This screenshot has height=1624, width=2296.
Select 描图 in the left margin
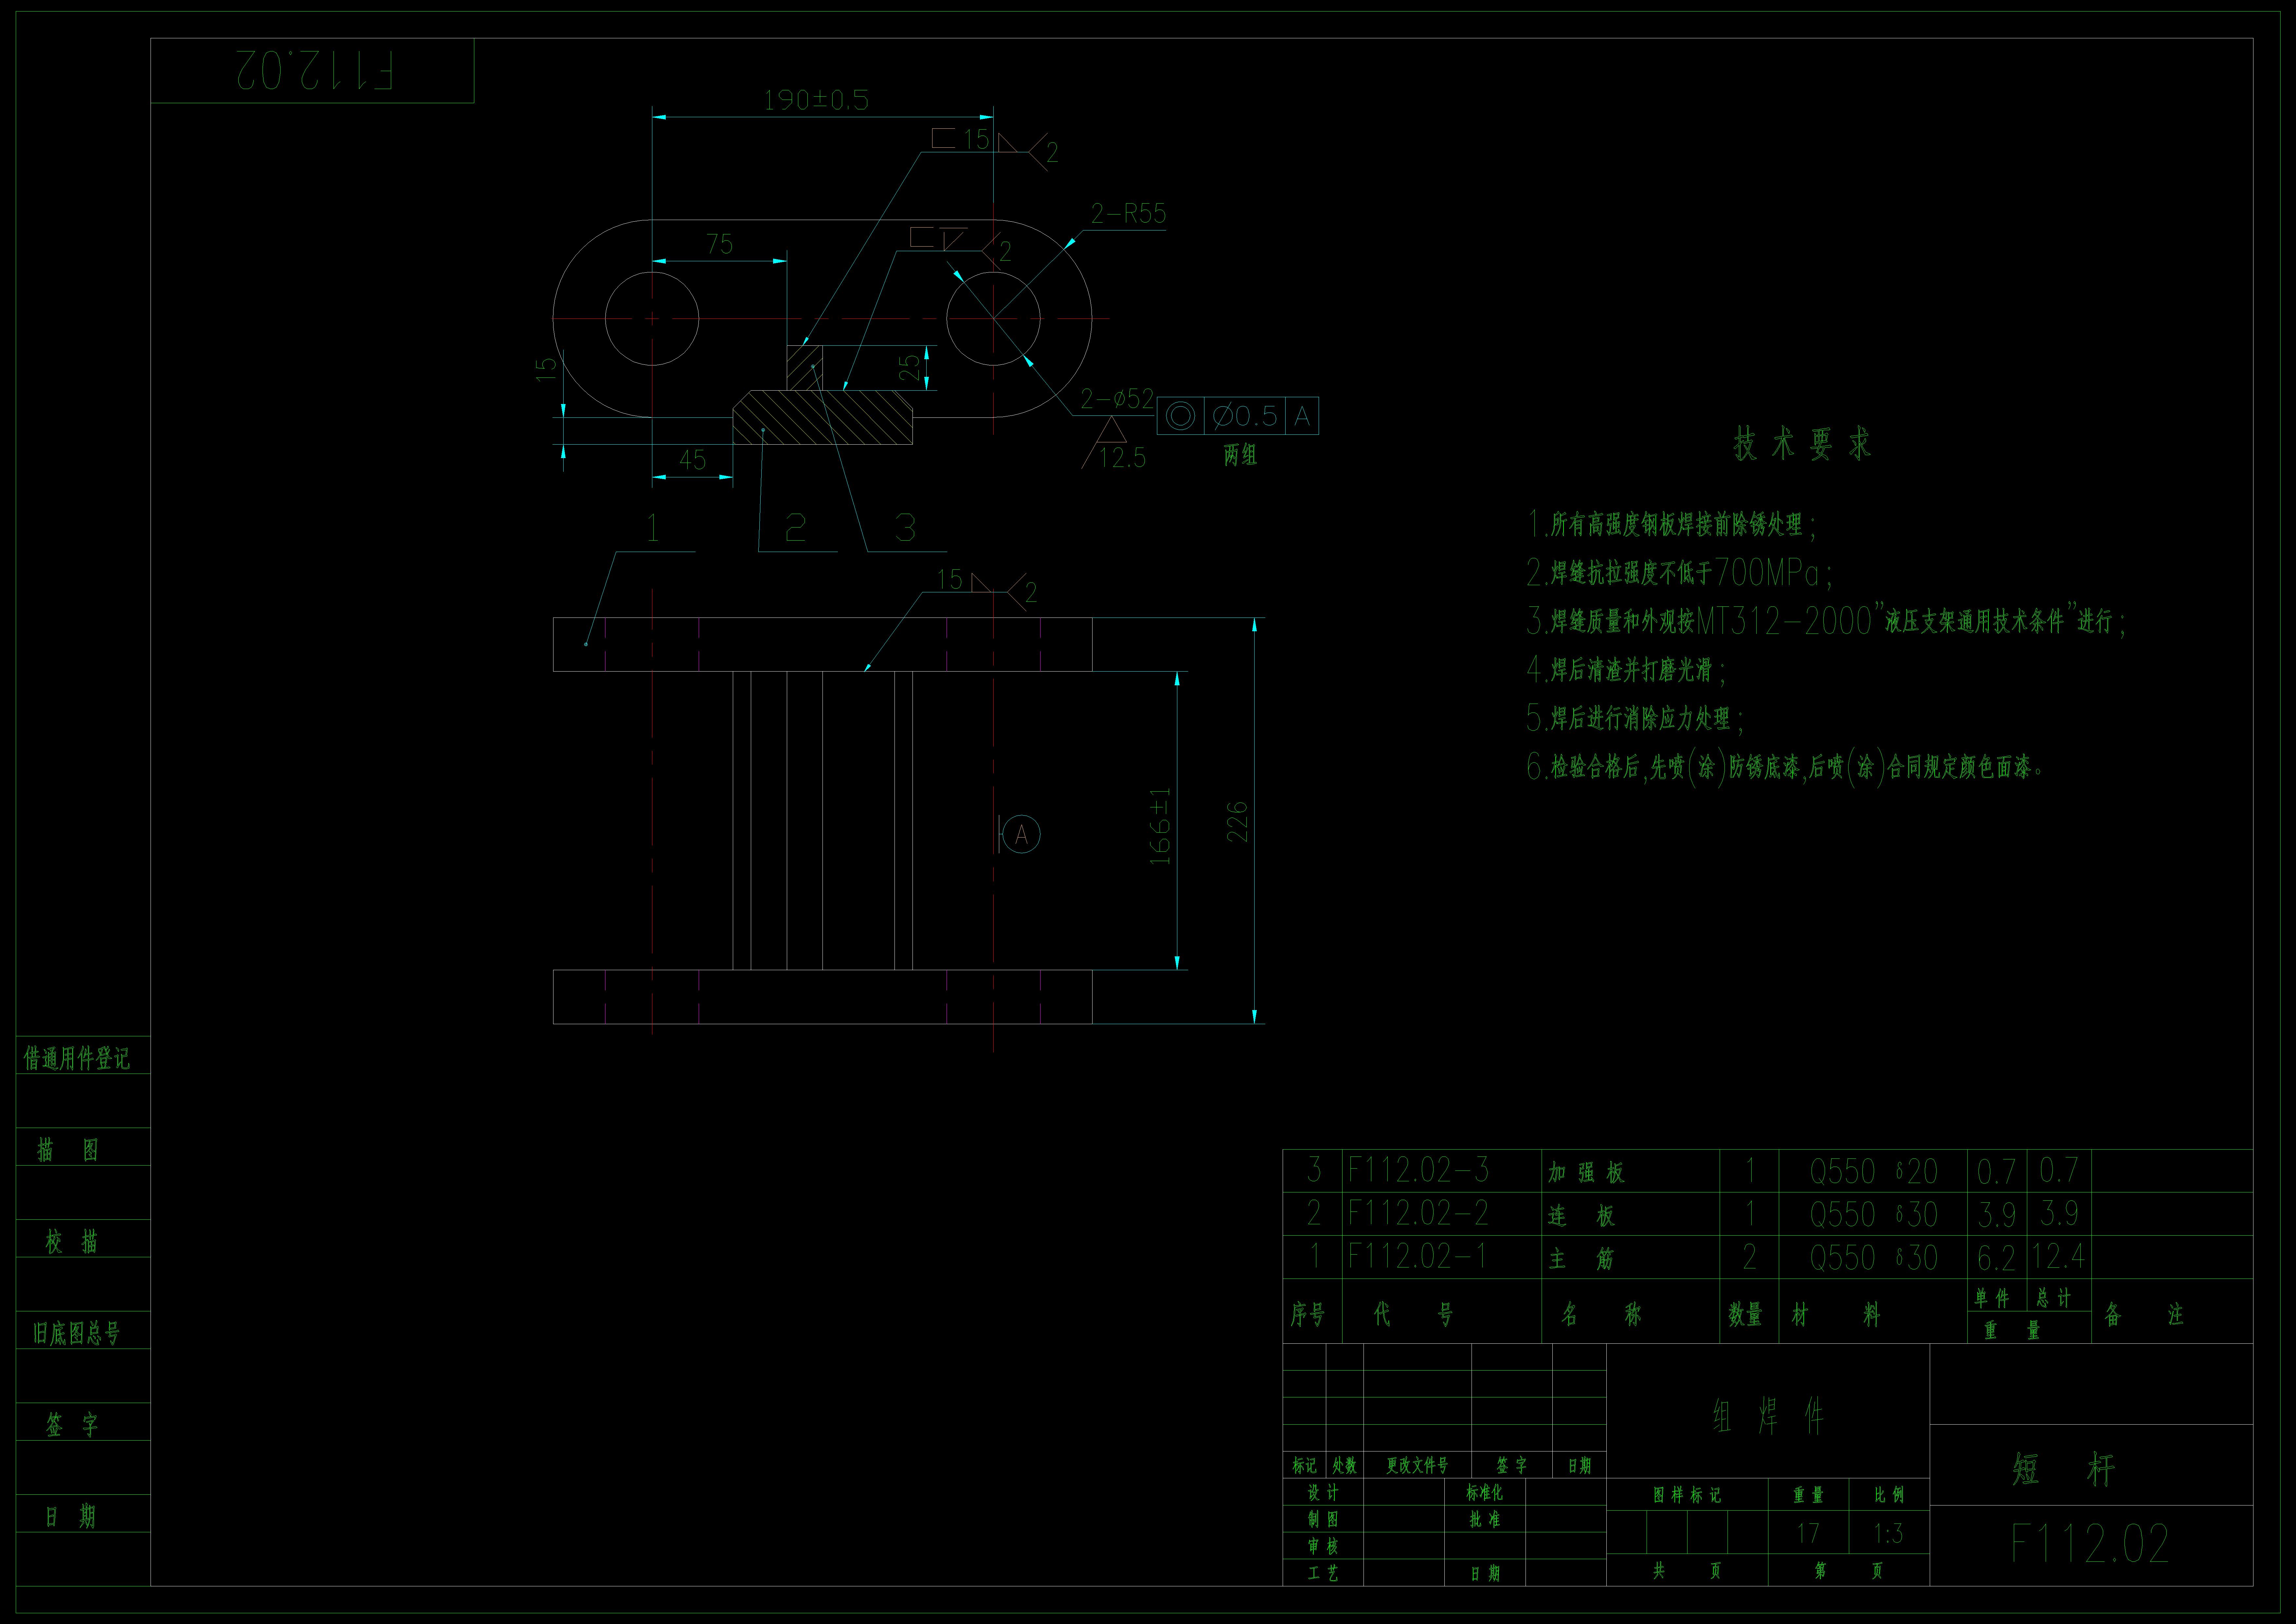pyautogui.click(x=68, y=1150)
